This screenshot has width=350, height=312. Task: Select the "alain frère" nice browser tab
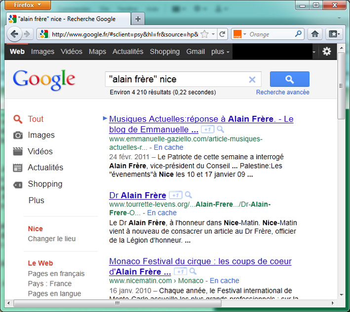pos(68,19)
